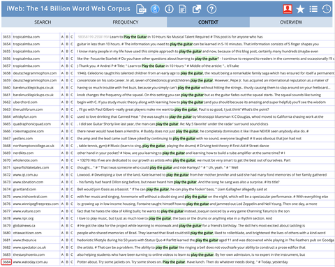Open the PDF document icon in header

point(141,9)
